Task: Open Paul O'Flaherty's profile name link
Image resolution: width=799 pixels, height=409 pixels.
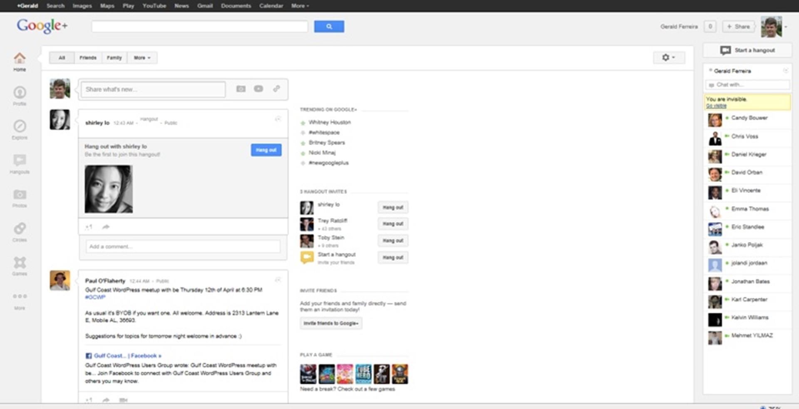Action: pyautogui.click(x=105, y=281)
